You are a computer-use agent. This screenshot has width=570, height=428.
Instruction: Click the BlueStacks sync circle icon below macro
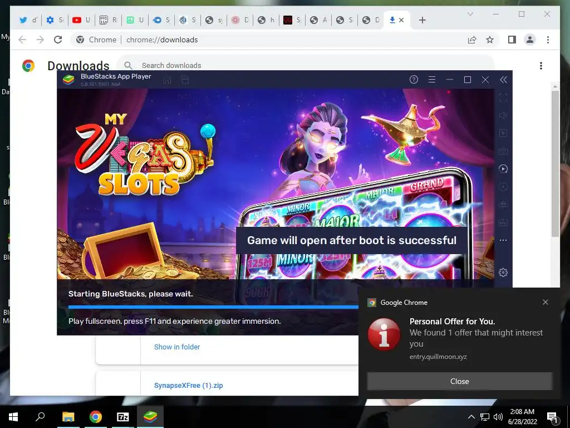[503, 187]
